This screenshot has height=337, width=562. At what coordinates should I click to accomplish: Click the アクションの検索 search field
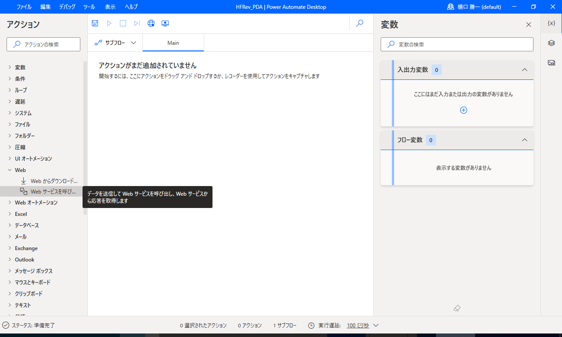43,44
